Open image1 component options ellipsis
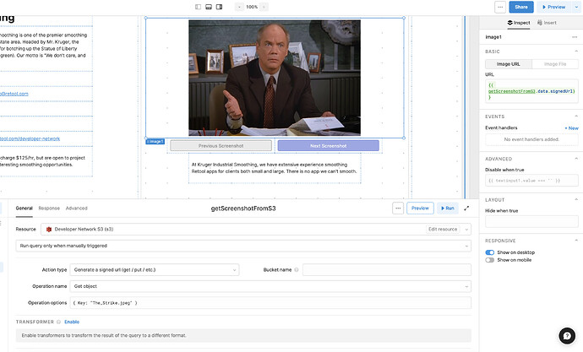The height and width of the screenshot is (352, 583). (575, 37)
